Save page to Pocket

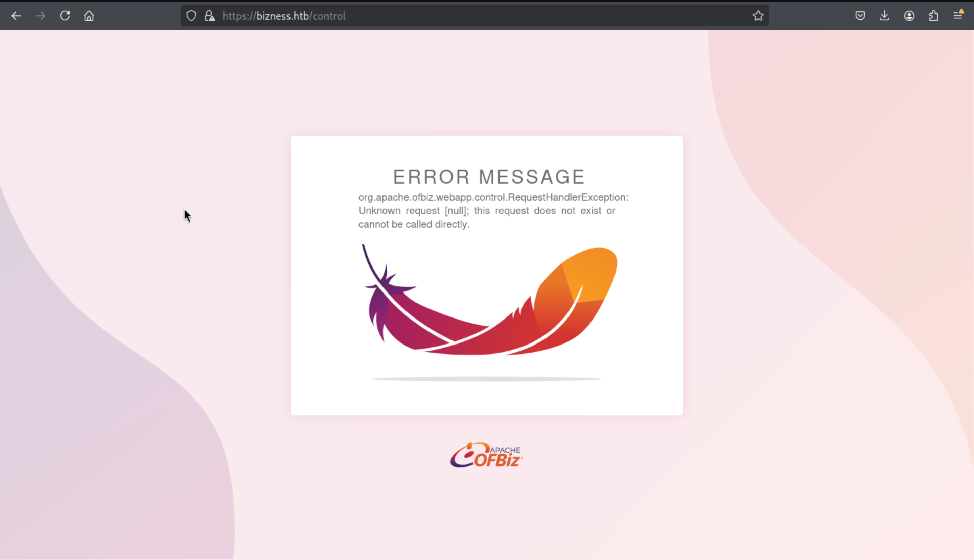click(x=860, y=16)
